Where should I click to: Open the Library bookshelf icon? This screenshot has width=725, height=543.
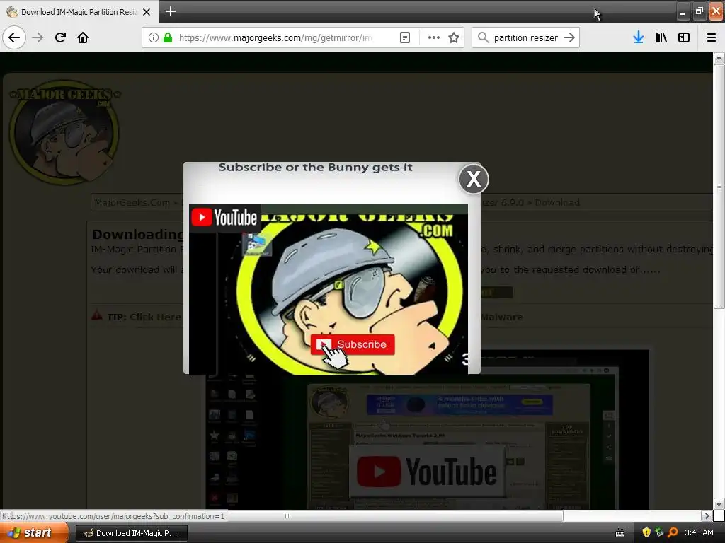coord(661,37)
